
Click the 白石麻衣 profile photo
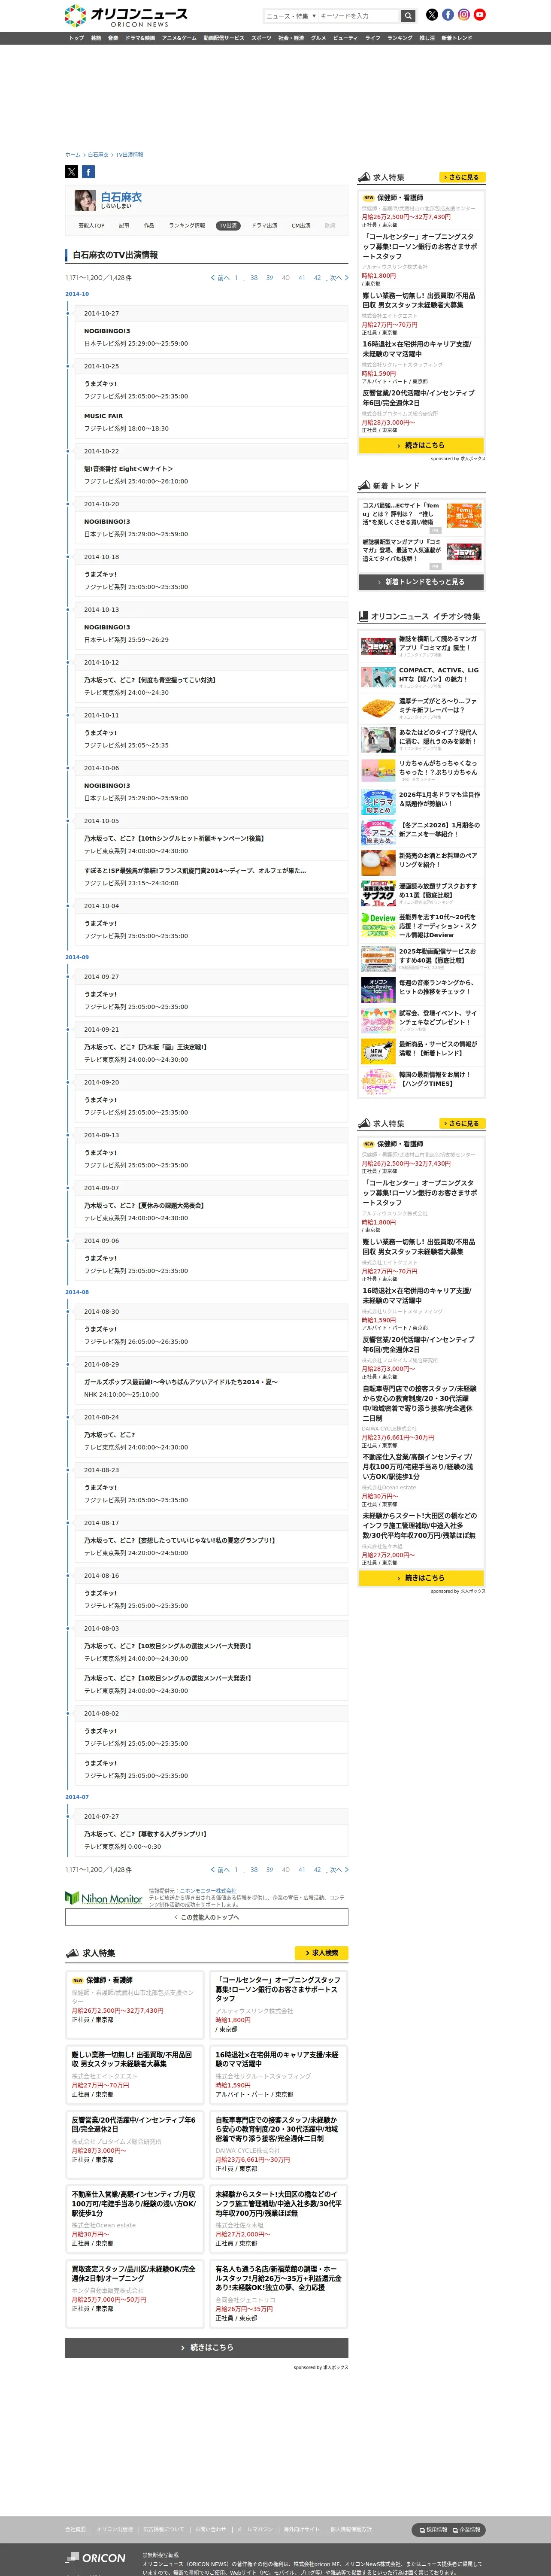[x=85, y=201]
